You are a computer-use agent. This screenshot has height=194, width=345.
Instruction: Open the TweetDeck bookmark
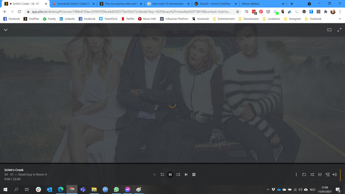pos(108,19)
